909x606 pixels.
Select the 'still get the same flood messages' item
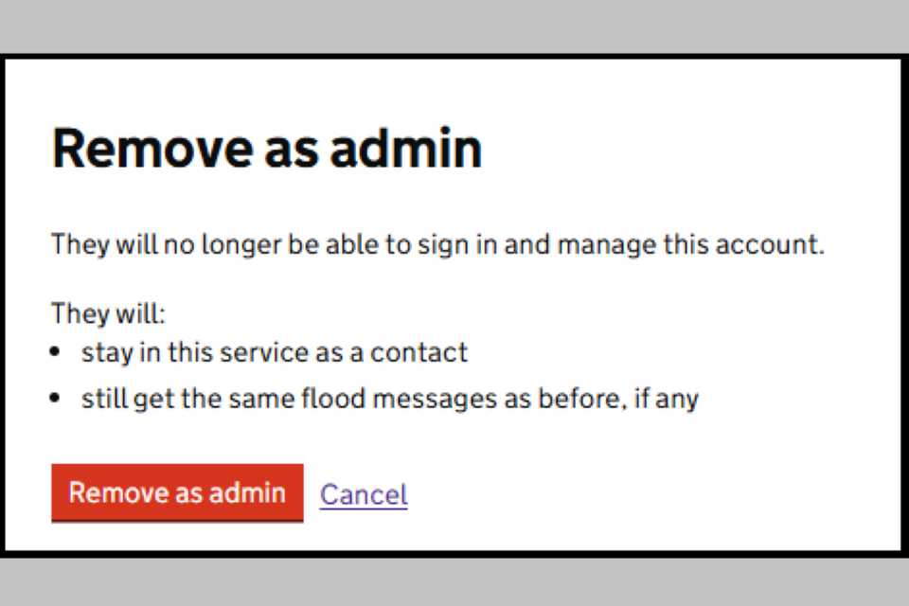click(389, 399)
